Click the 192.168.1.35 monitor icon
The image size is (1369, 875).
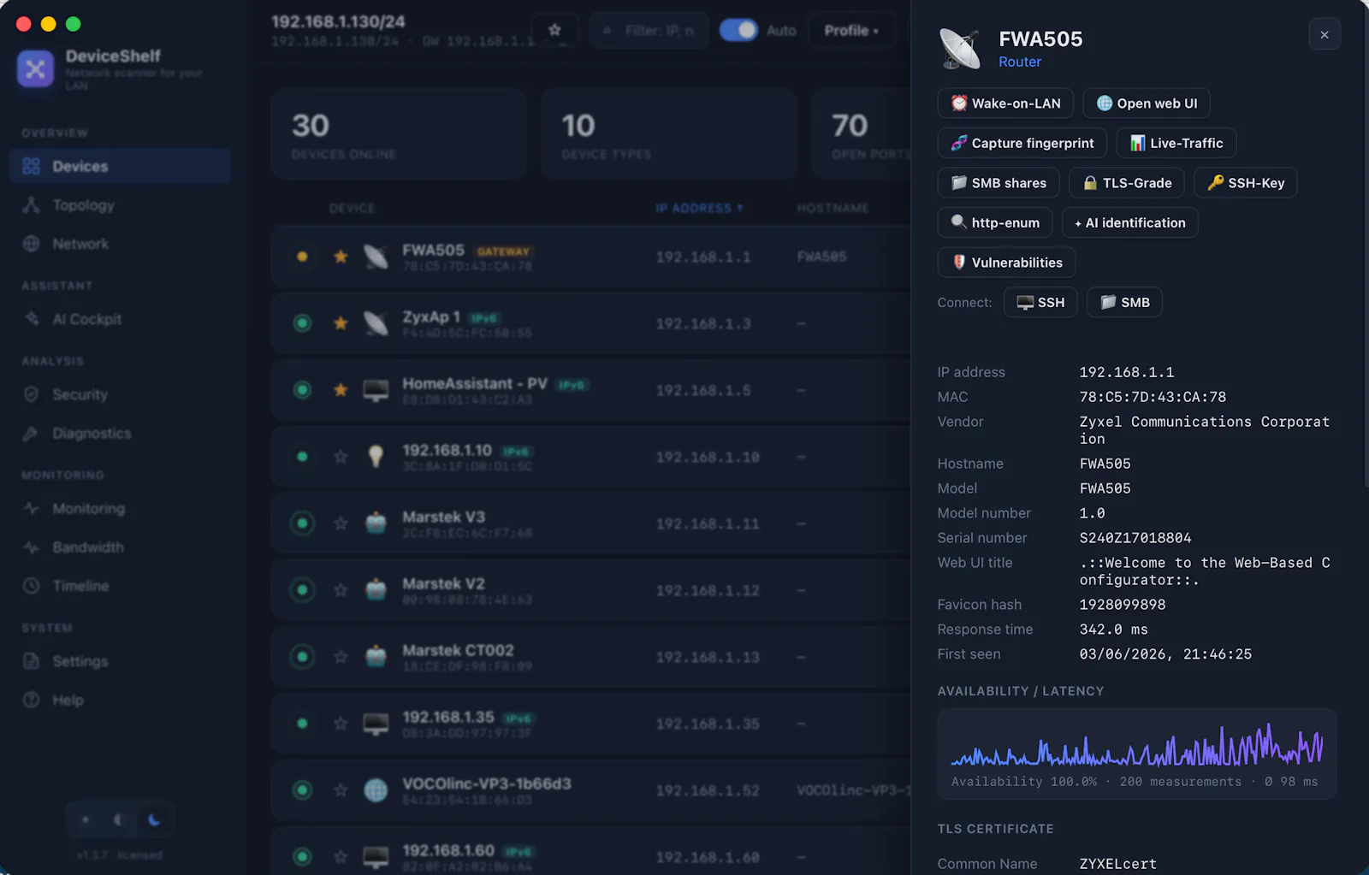(x=376, y=724)
